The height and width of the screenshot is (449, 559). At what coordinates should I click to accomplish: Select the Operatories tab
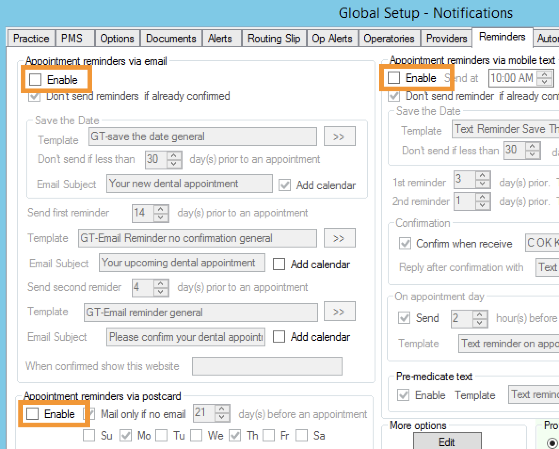tap(389, 39)
